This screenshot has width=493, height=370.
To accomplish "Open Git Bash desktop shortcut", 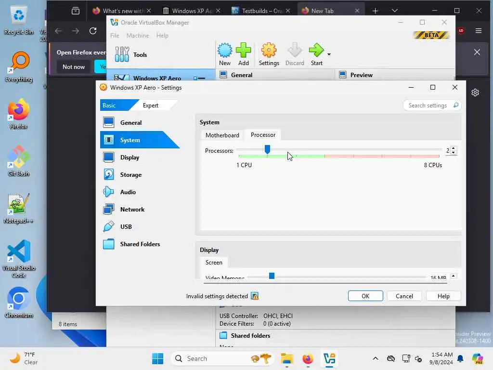I will pos(19,161).
